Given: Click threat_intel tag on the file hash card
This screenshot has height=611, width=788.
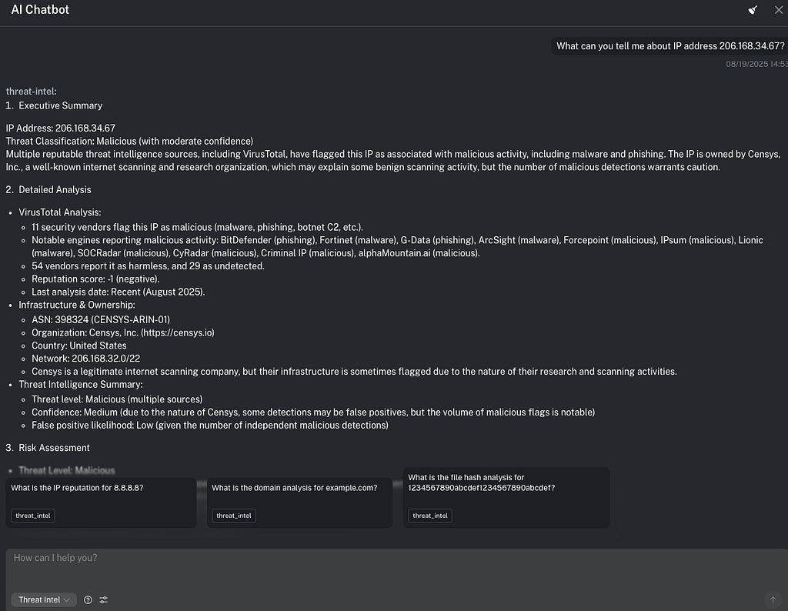Looking at the screenshot, I should click(432, 516).
